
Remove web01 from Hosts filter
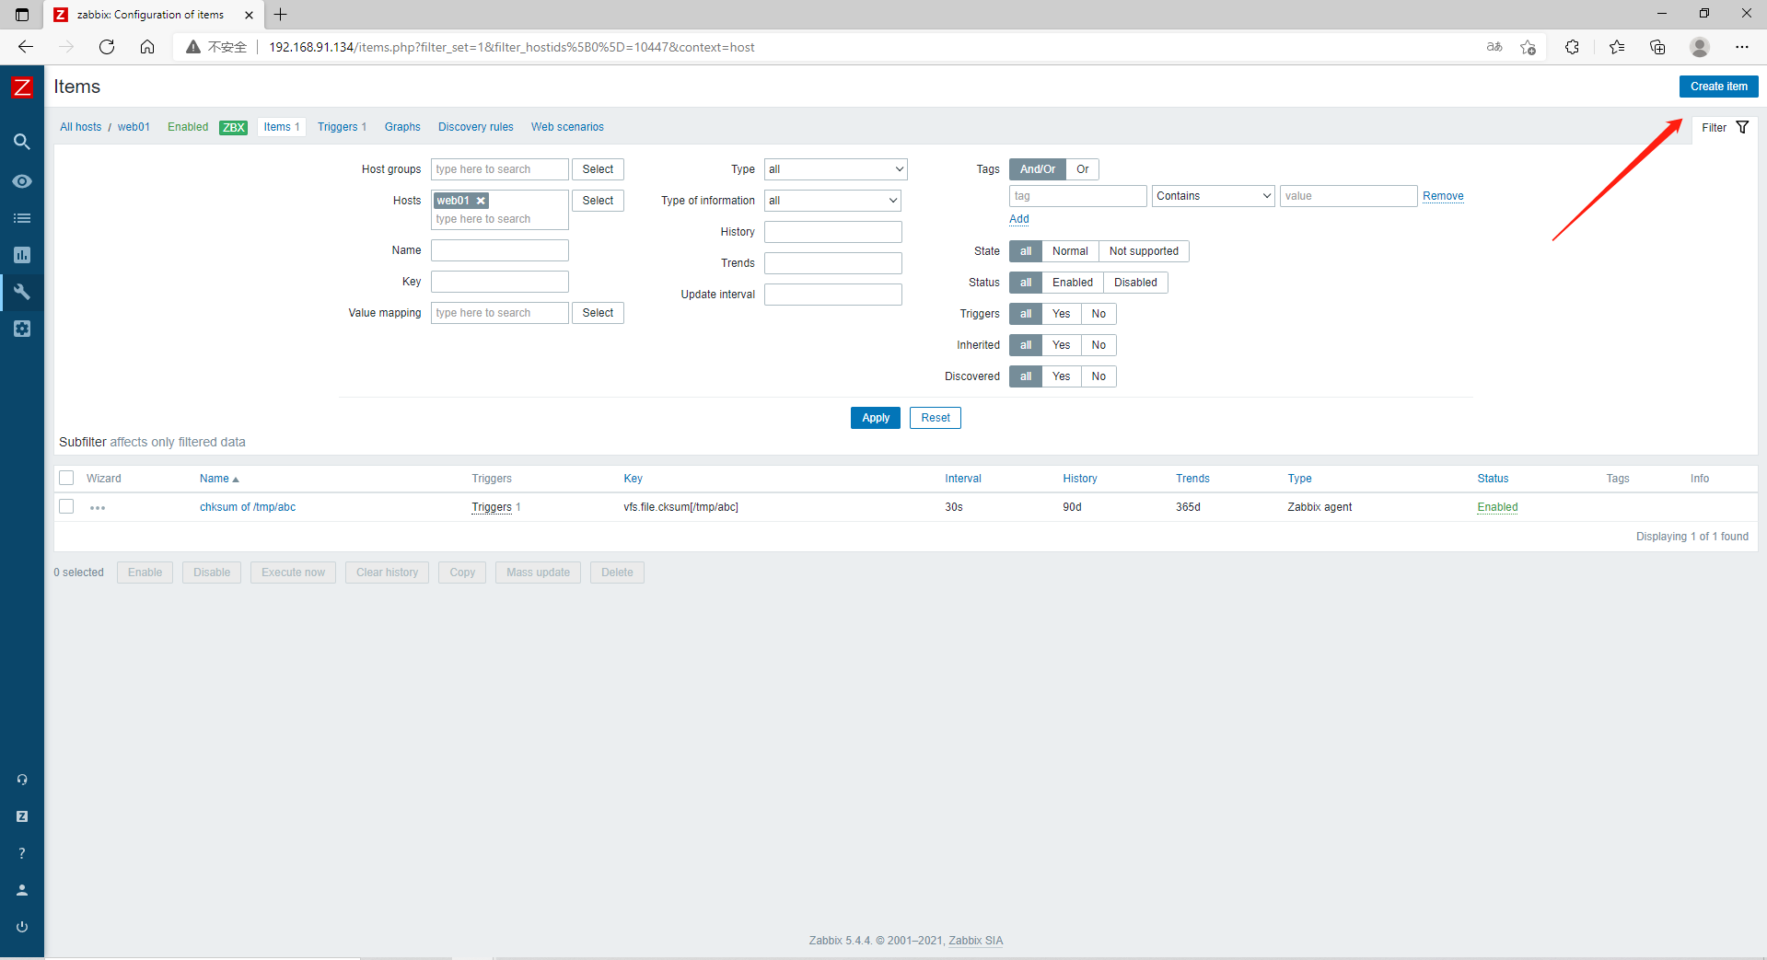pos(481,201)
